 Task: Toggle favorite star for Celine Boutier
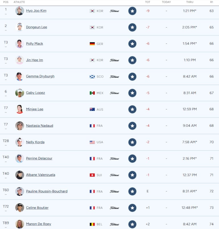click(x=132, y=208)
